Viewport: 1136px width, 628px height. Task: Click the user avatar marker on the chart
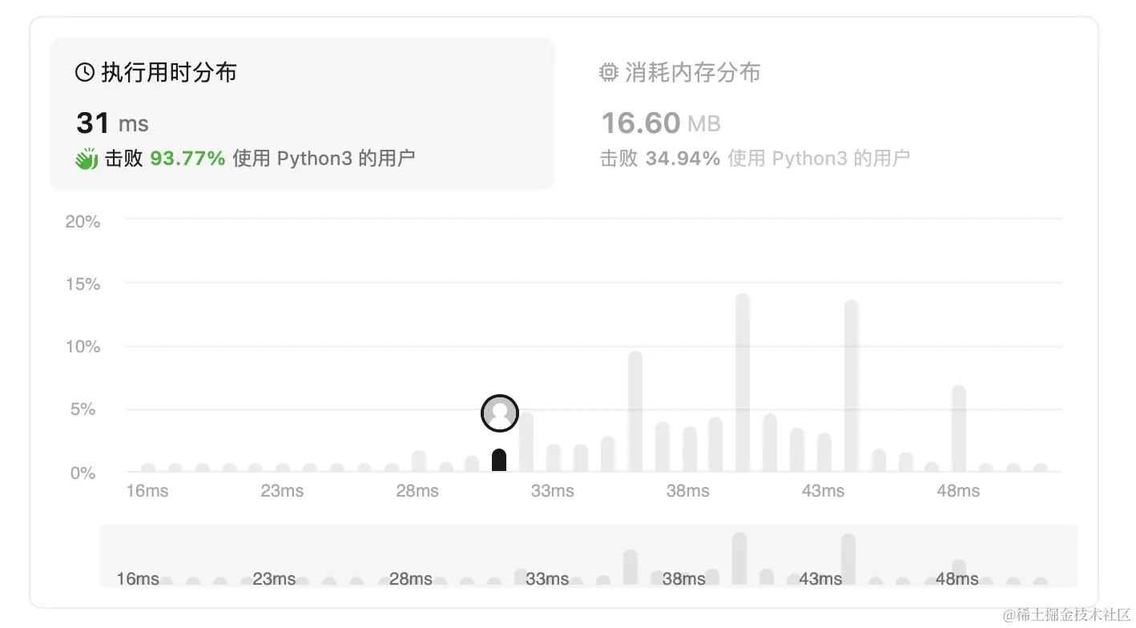coord(500,413)
